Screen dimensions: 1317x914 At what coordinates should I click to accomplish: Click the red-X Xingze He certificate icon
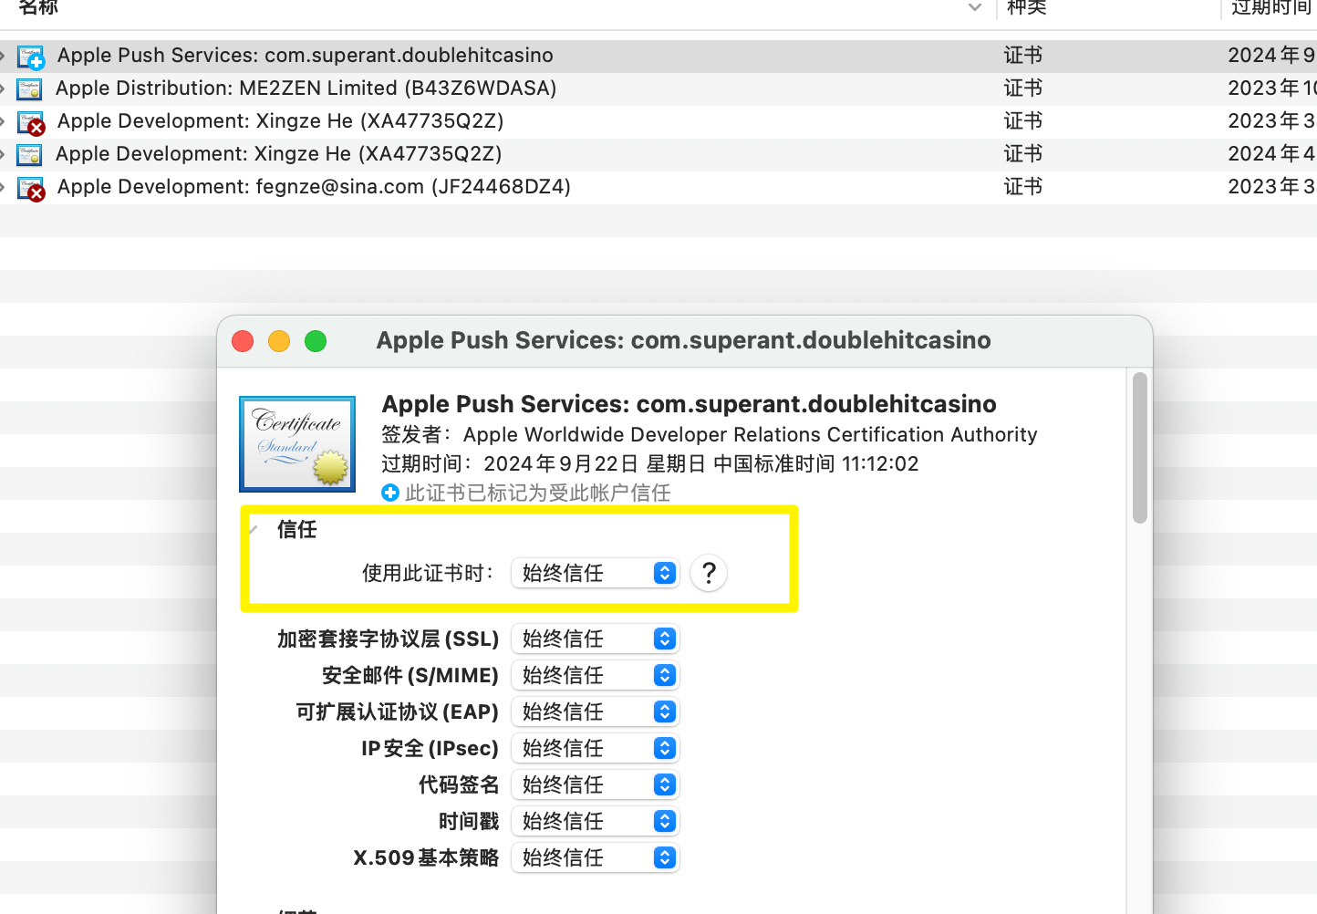[30, 122]
